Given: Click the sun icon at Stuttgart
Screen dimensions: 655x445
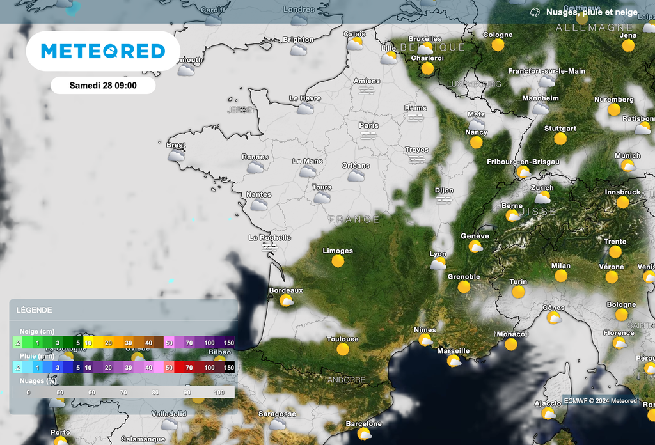Looking at the screenshot, I should (560, 139).
